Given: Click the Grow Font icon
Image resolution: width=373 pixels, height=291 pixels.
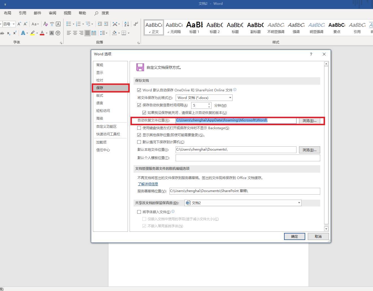Looking at the screenshot, I should click(x=19, y=24).
